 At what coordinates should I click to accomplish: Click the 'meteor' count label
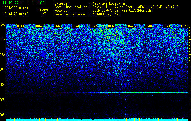[43, 9]
